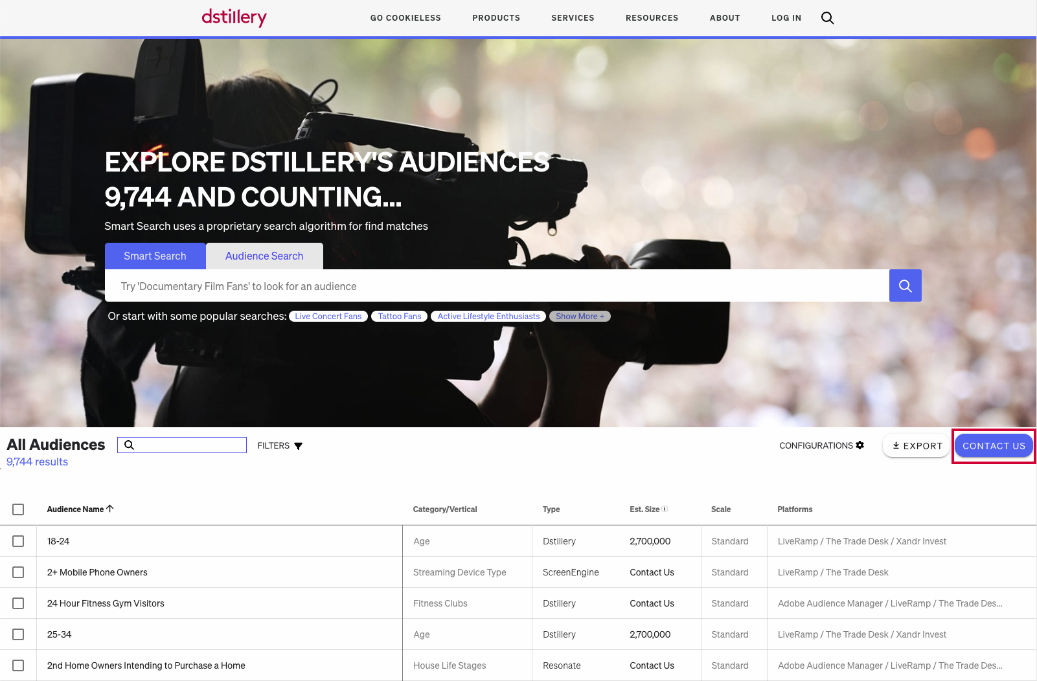
Task: Expand Show More popular searches
Action: coord(580,317)
